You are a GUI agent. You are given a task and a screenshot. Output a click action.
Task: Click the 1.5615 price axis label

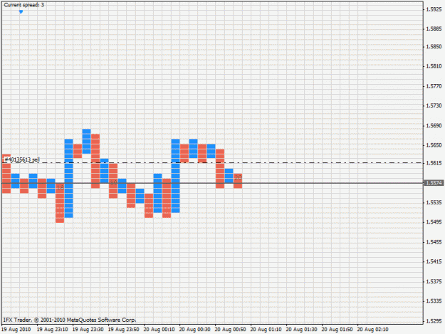point(434,163)
